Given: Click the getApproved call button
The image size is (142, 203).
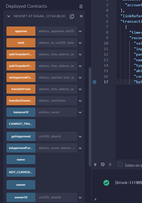Looking at the screenshot, I should pos(21,136).
